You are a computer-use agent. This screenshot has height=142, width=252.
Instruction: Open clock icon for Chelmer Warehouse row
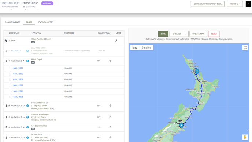[x=110, y=117]
